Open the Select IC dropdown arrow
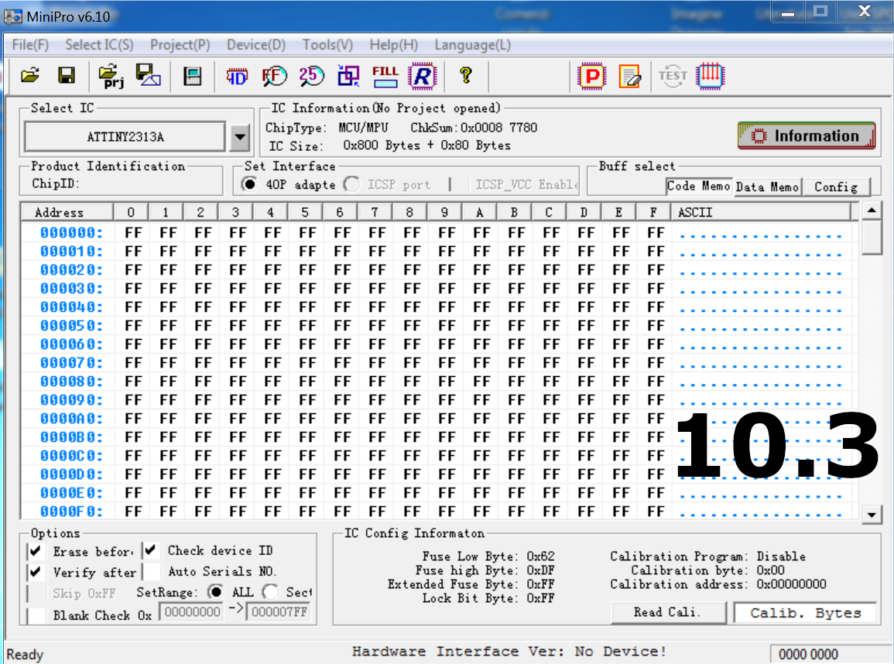The width and height of the screenshot is (894, 664). pyautogui.click(x=240, y=137)
